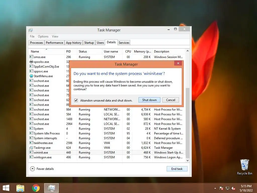Image resolution: width=257 pixels, height=193 pixels.
Task: Sort by the CPU column header
Action: coord(127,51)
